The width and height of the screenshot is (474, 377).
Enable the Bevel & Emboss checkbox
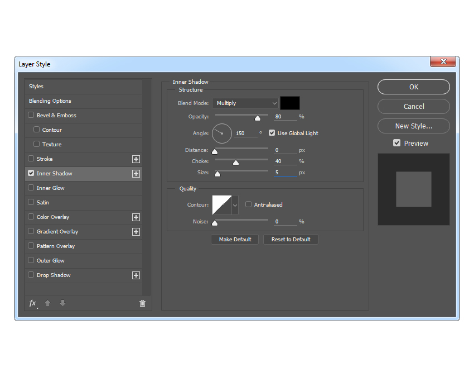(x=31, y=116)
